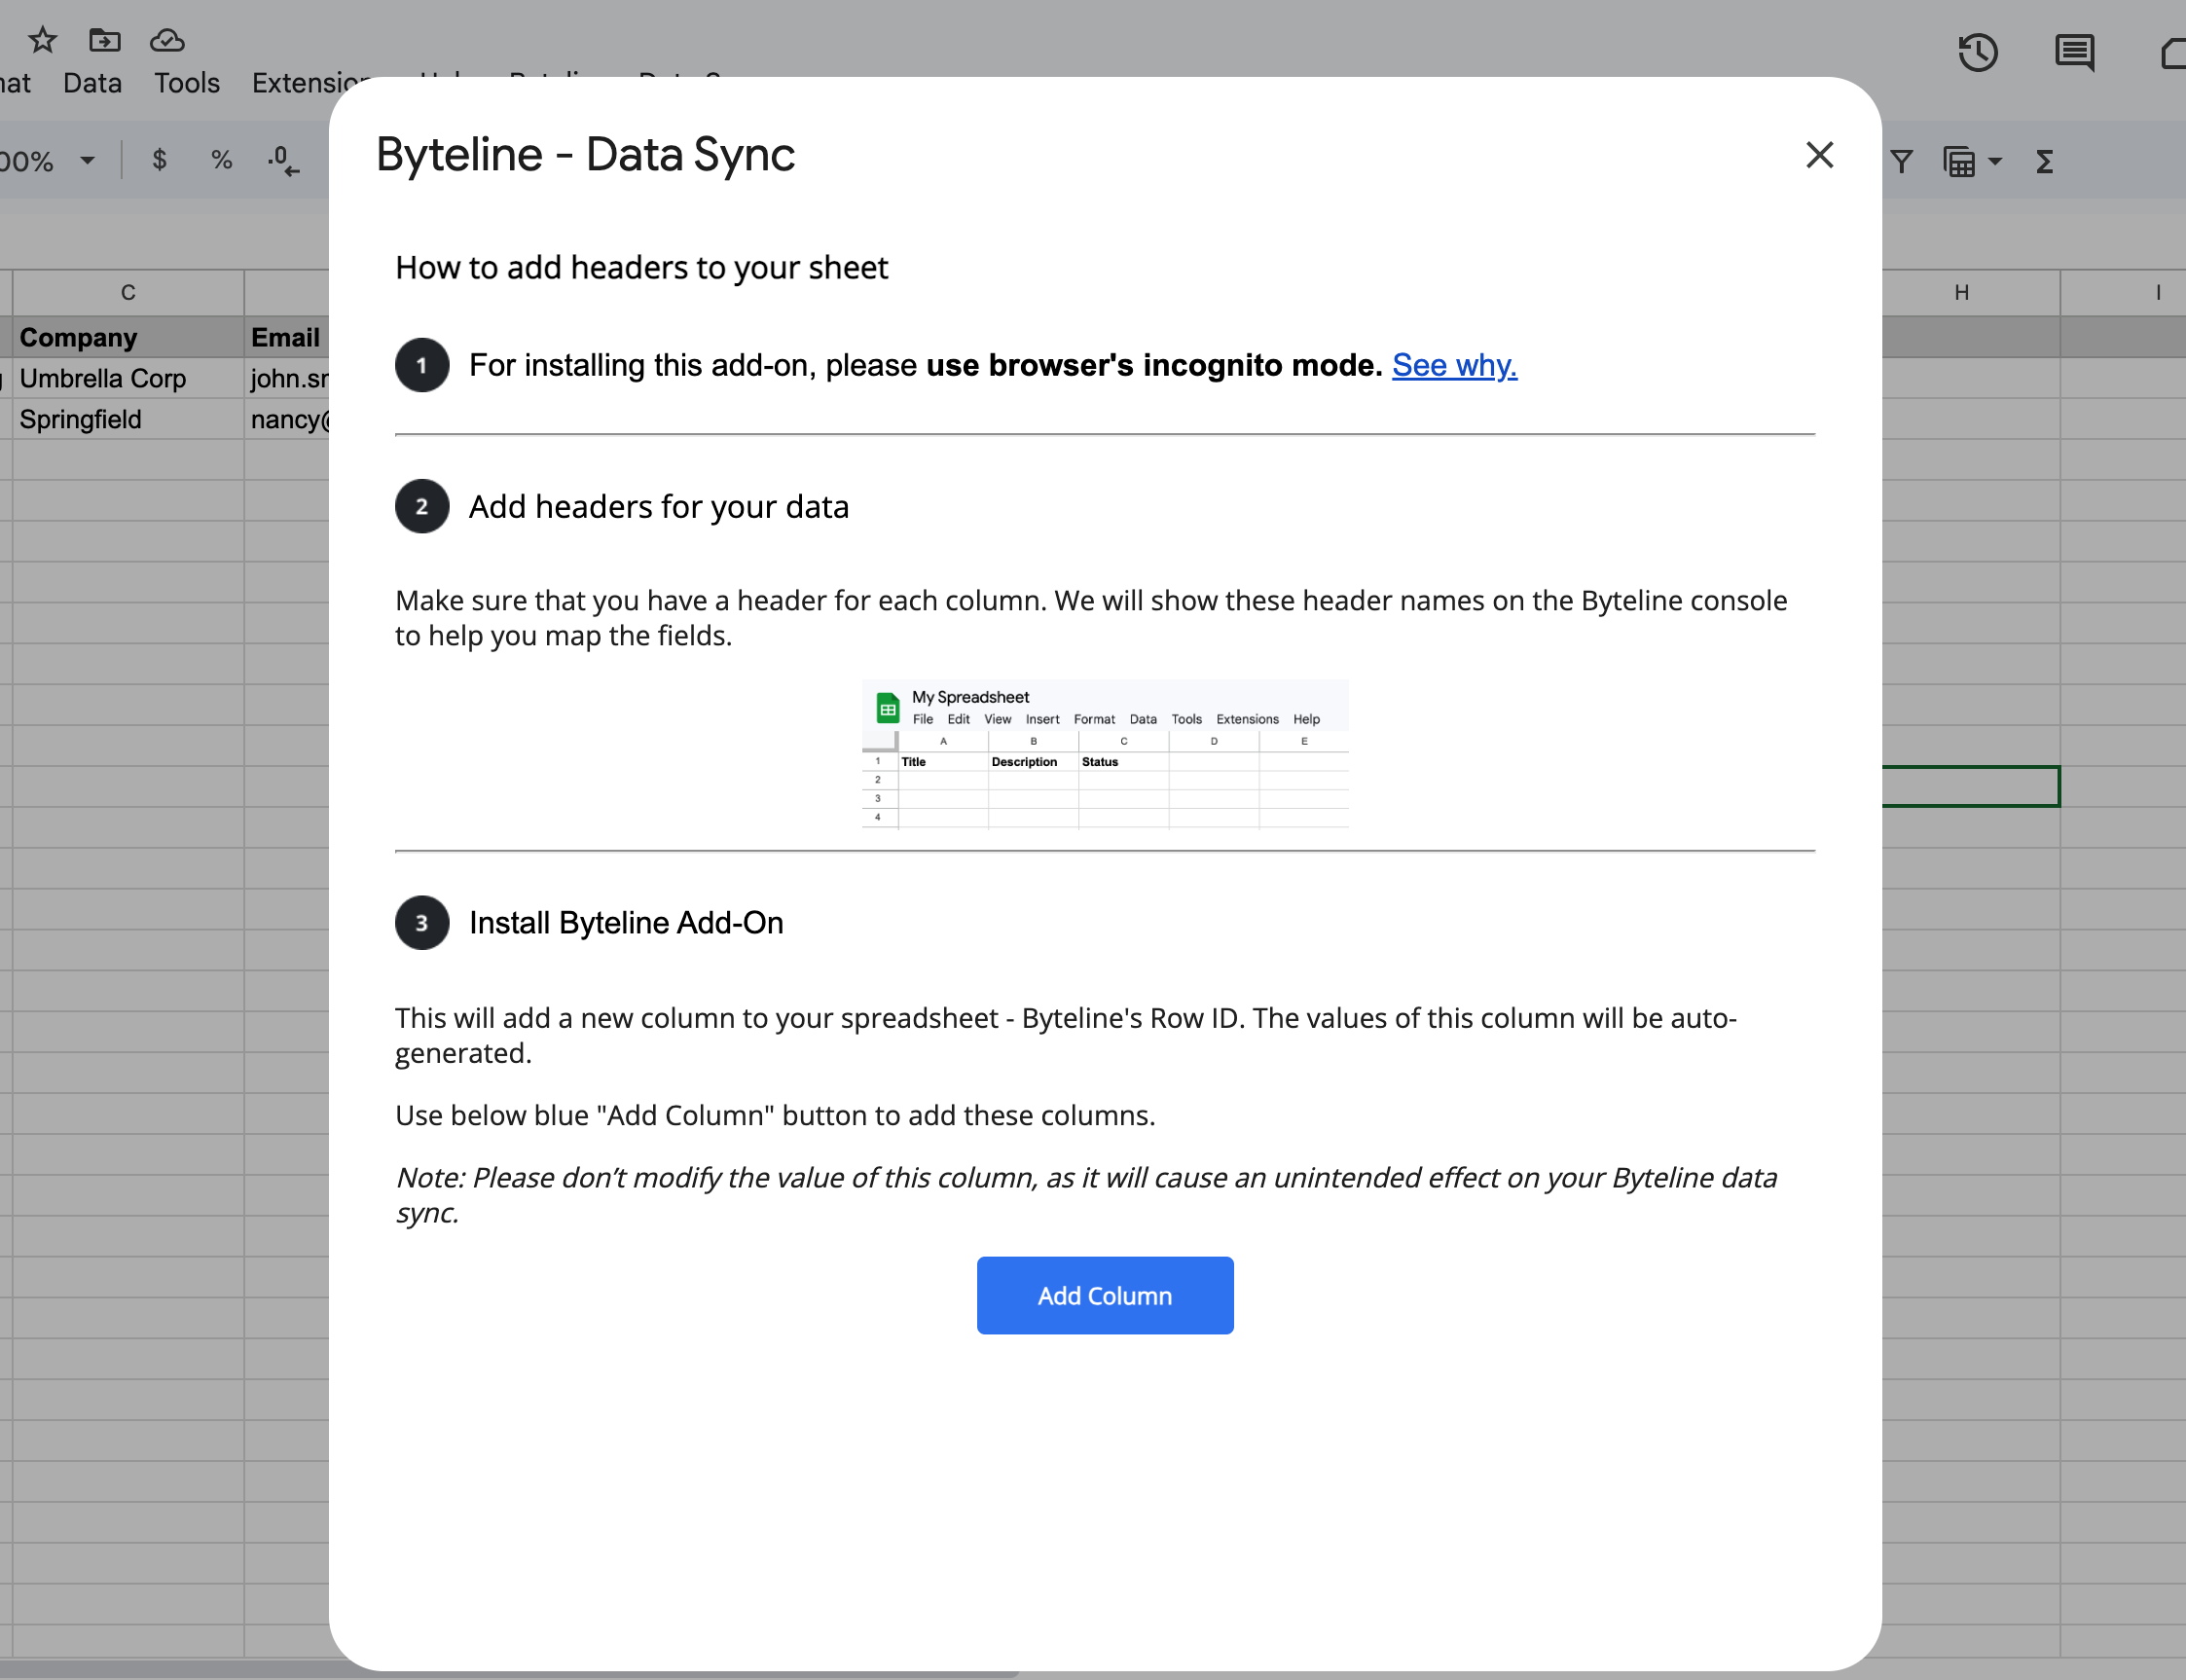Select the 'Email' header cell
Screen dimensions: 2186x1680
287,337
